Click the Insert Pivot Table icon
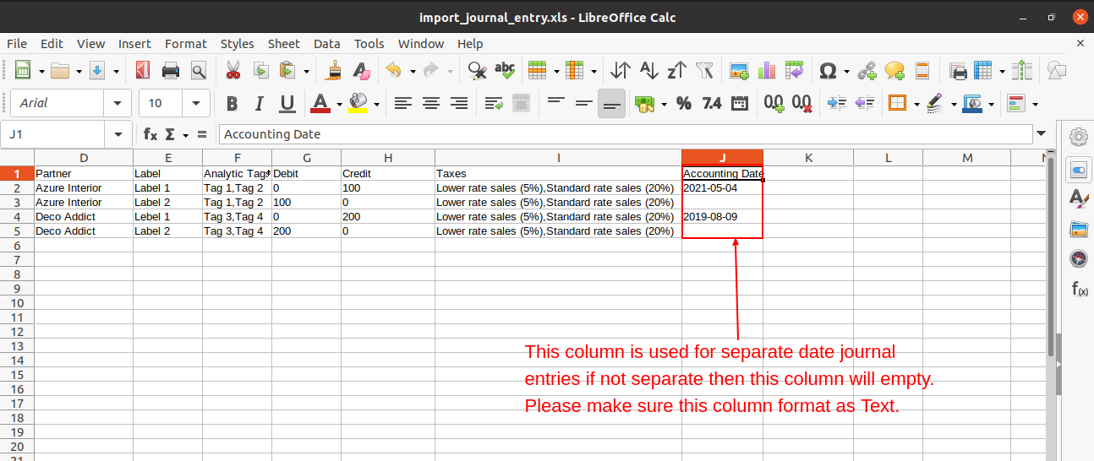Screen dimensions: 1094x461 tap(795, 70)
